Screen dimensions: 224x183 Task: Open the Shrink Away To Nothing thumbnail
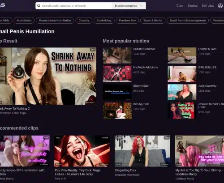coord(48,76)
